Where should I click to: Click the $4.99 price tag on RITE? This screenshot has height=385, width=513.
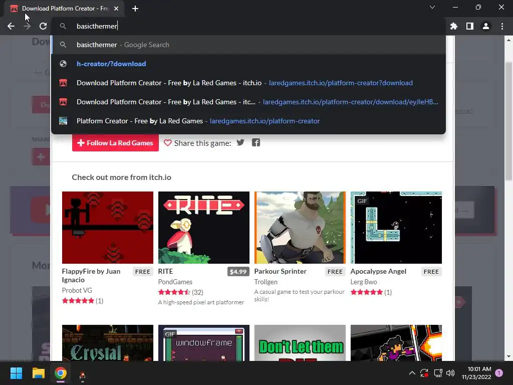[238, 272]
